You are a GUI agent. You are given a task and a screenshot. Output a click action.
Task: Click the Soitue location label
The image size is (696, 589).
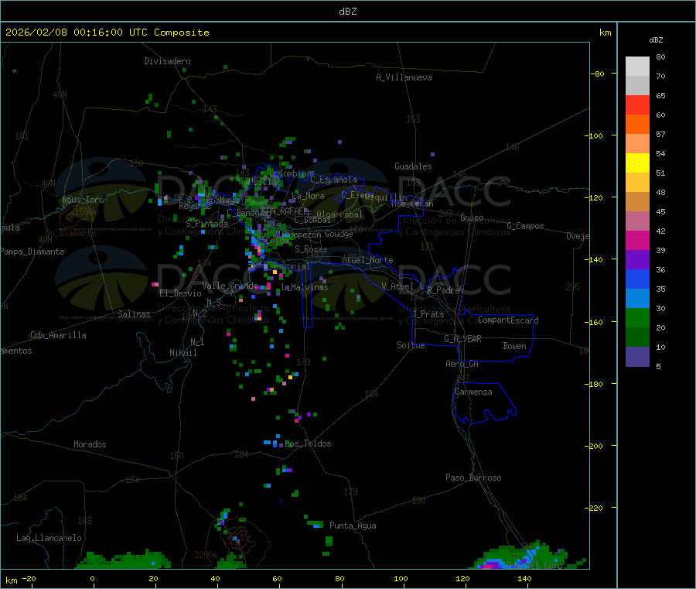411,345
